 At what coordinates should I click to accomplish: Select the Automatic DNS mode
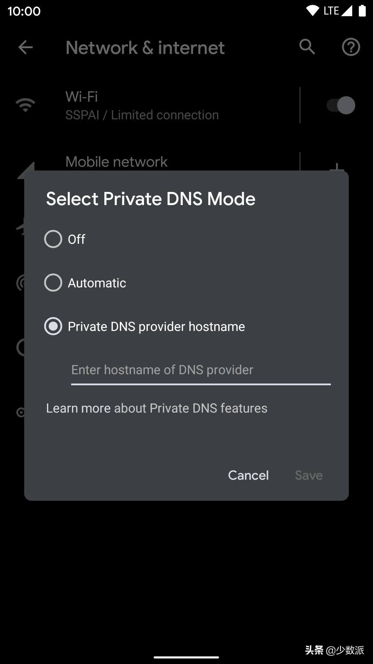tap(53, 283)
